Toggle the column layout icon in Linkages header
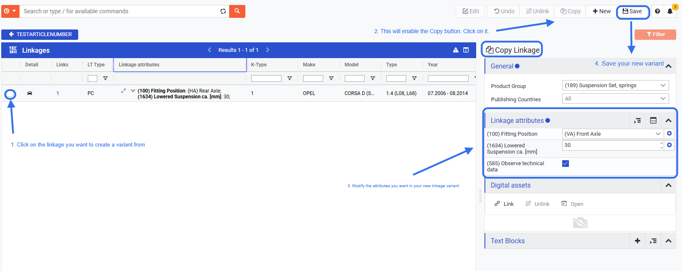The image size is (682, 271). tap(466, 50)
